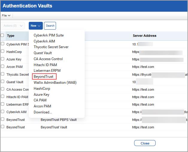
Task: Click 'Arcon PAM' type cell in the table
Action: (x=14, y=67)
